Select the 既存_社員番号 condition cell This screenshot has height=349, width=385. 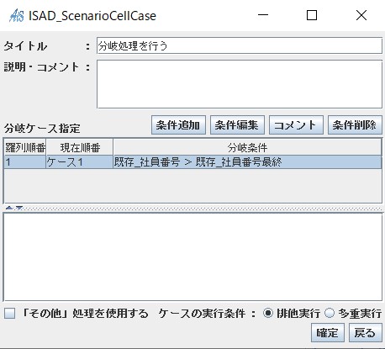point(247,162)
